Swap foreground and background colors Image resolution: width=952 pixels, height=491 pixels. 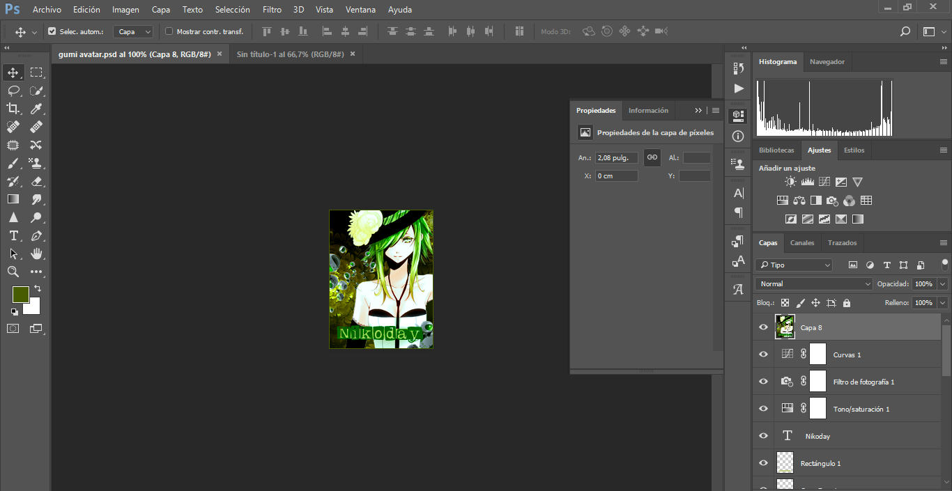pos(38,288)
